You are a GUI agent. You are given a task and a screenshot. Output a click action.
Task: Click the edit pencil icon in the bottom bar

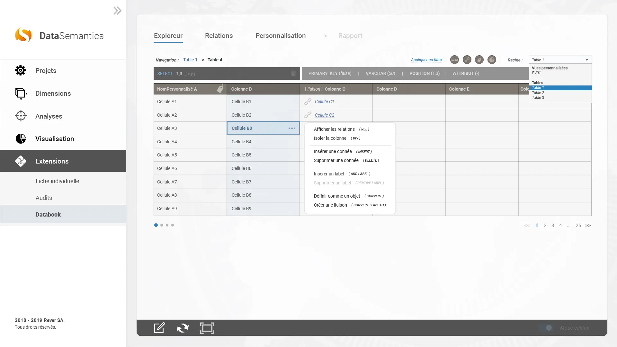click(x=159, y=328)
